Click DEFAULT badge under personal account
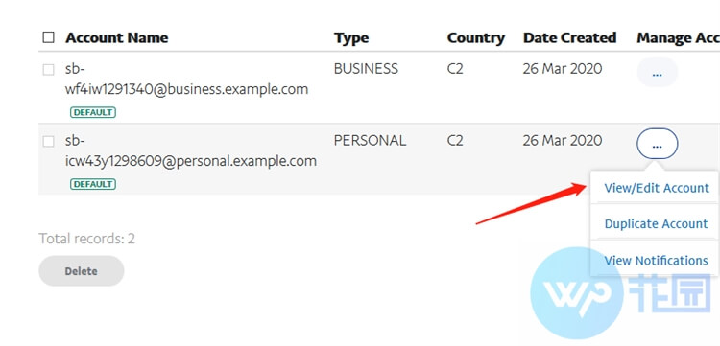 coord(93,184)
